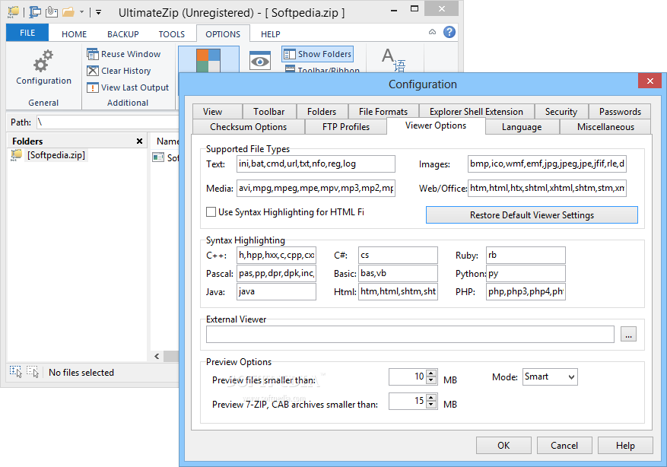This screenshot has width=667, height=467.
Task: Click Restore Default Viewer Settings button
Action: (532, 214)
